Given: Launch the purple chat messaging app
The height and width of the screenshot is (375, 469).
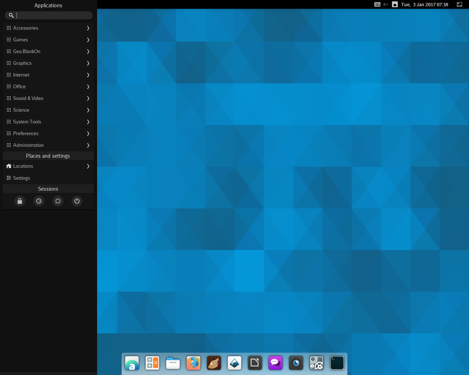Looking at the screenshot, I should click(x=275, y=363).
